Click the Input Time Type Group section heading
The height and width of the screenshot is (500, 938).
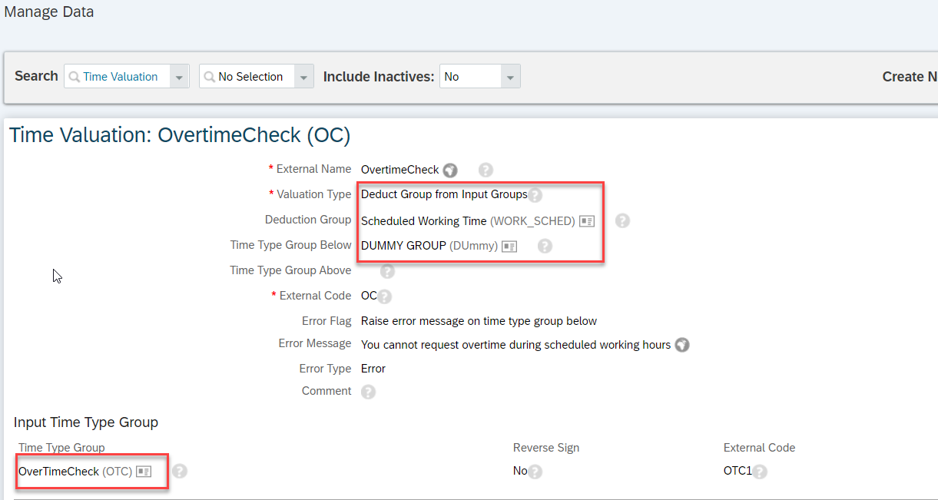86,422
